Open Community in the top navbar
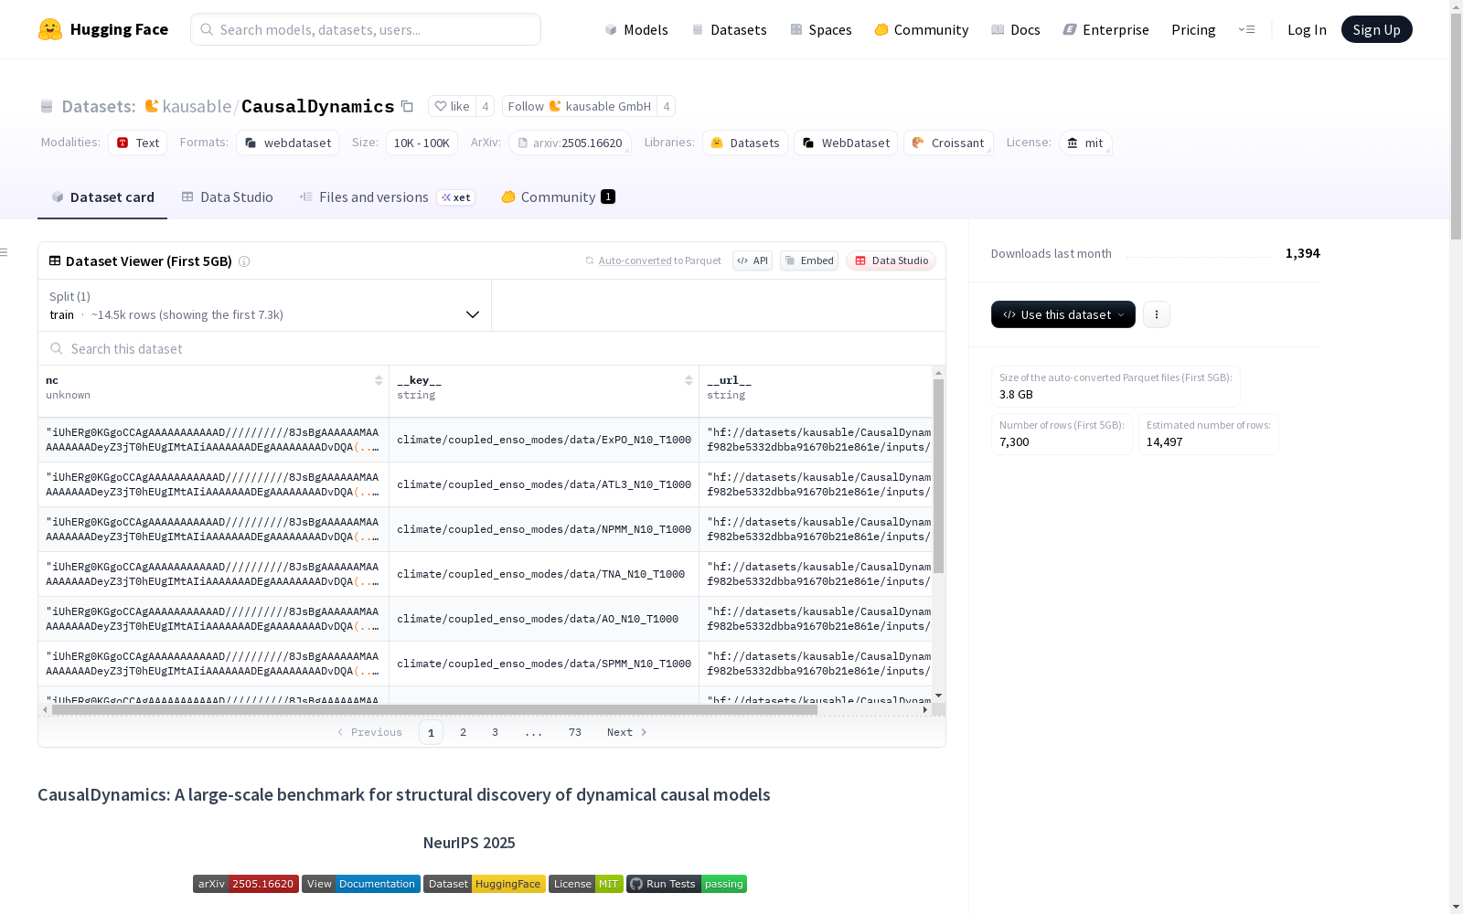The width and height of the screenshot is (1463, 914). coord(921,29)
